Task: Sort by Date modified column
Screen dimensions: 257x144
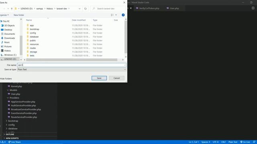Action: point(79,20)
